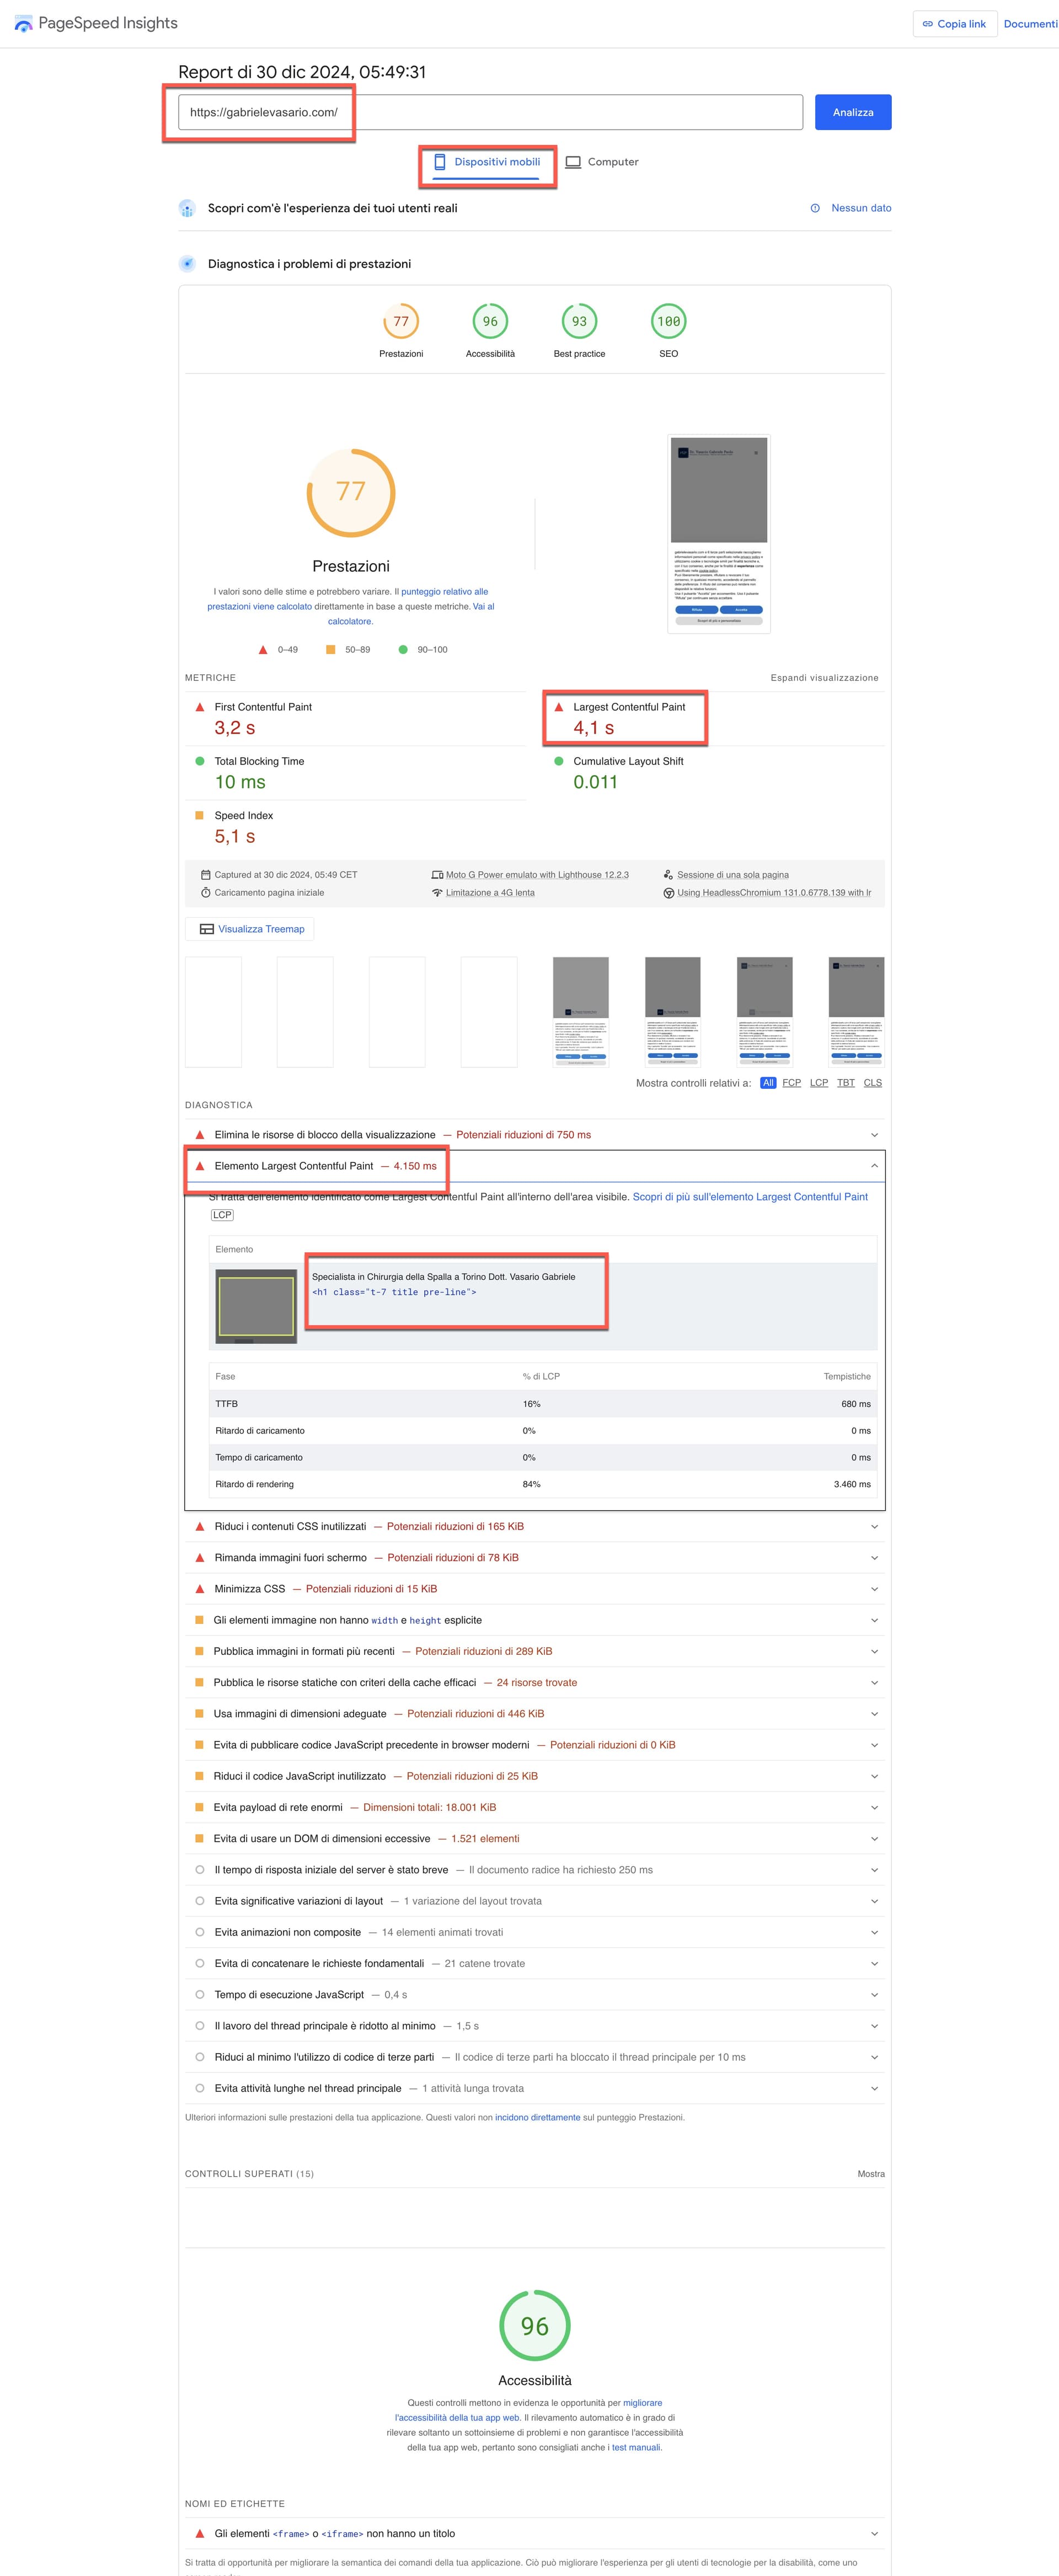Viewport: 1059px width, 2576px height.
Task: Click Espandi visualizzazione in metrics
Action: click(x=824, y=678)
